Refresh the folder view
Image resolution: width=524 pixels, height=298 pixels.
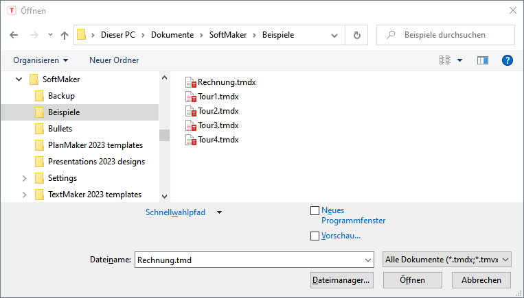click(x=356, y=35)
